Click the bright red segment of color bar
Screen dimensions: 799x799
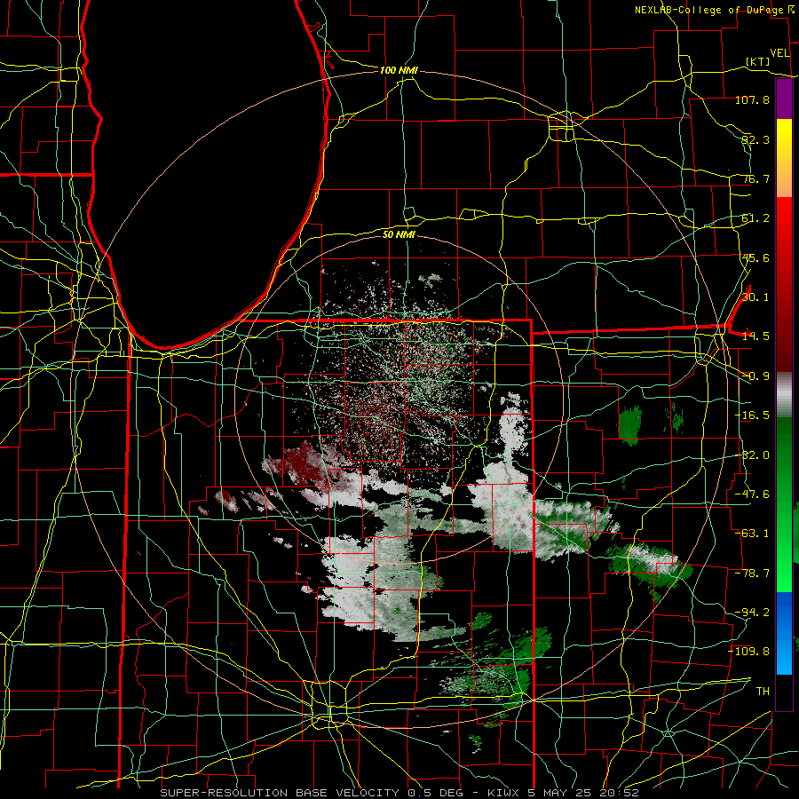784,225
